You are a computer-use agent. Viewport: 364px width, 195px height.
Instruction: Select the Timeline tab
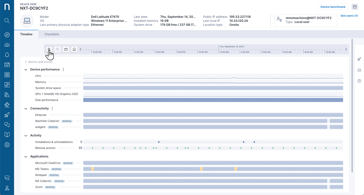(26, 34)
